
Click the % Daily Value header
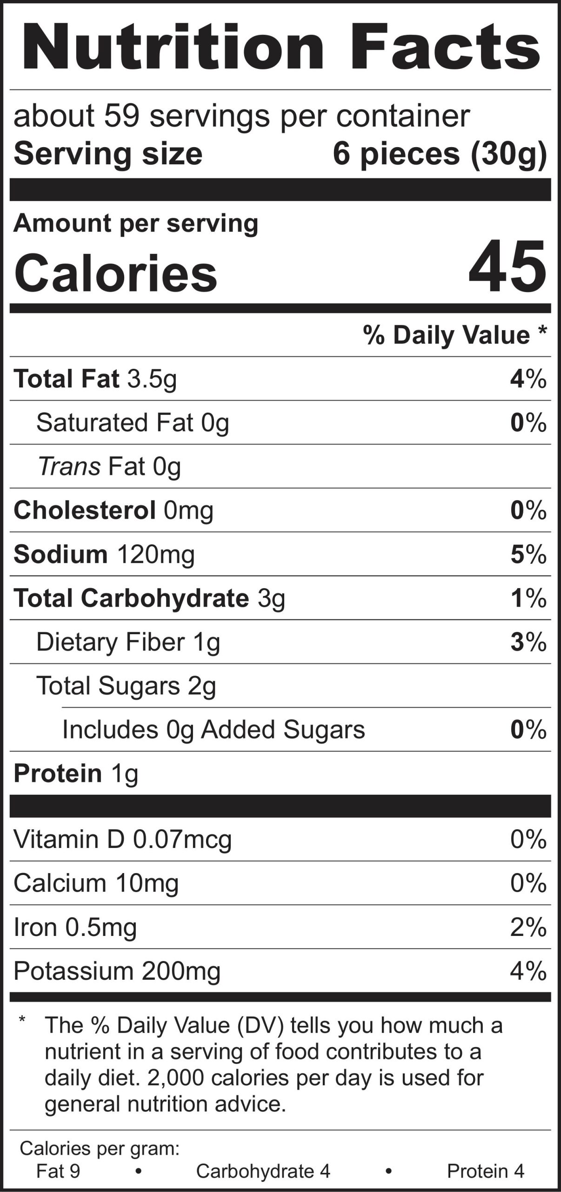point(454,335)
